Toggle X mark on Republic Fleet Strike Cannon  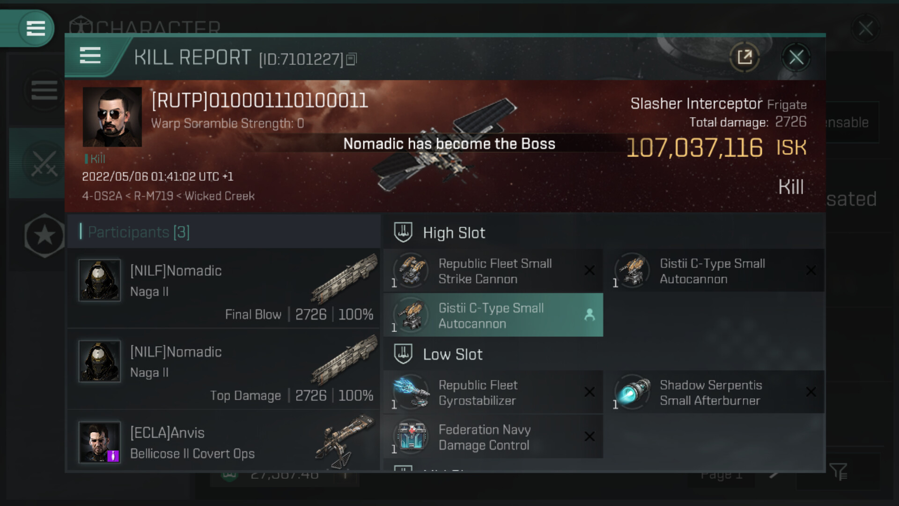[x=590, y=270]
